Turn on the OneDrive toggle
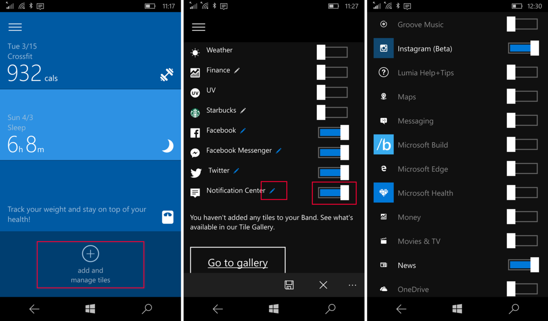Viewport: 548px width, 321px height. 522,289
